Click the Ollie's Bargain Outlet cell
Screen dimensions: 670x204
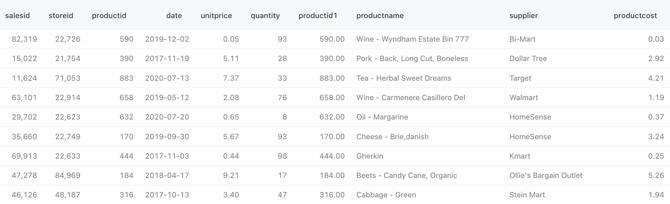546,175
